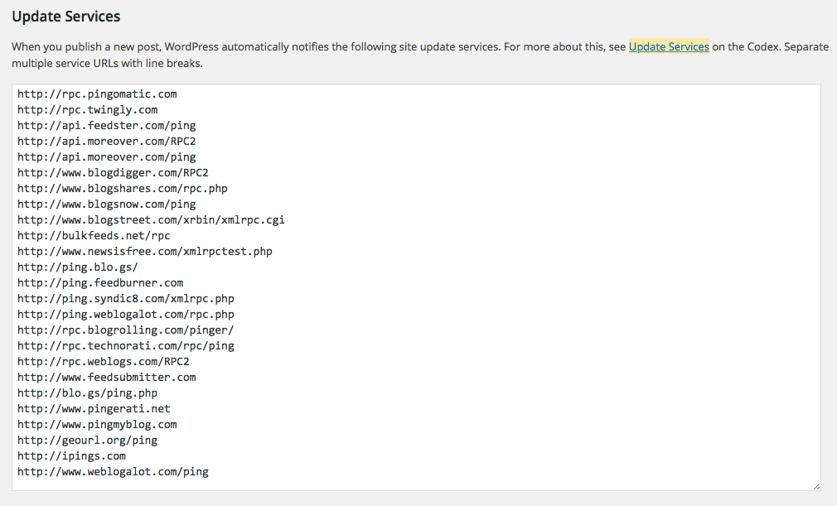837x506 pixels.
Task: Click the http://rpc.weblogs.com/RPC2 line
Action: tap(104, 362)
